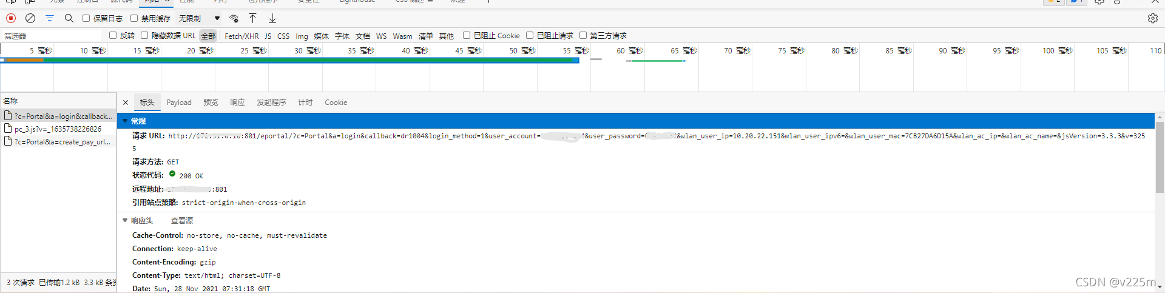Click the 筛选器 filter input field

pos(52,36)
